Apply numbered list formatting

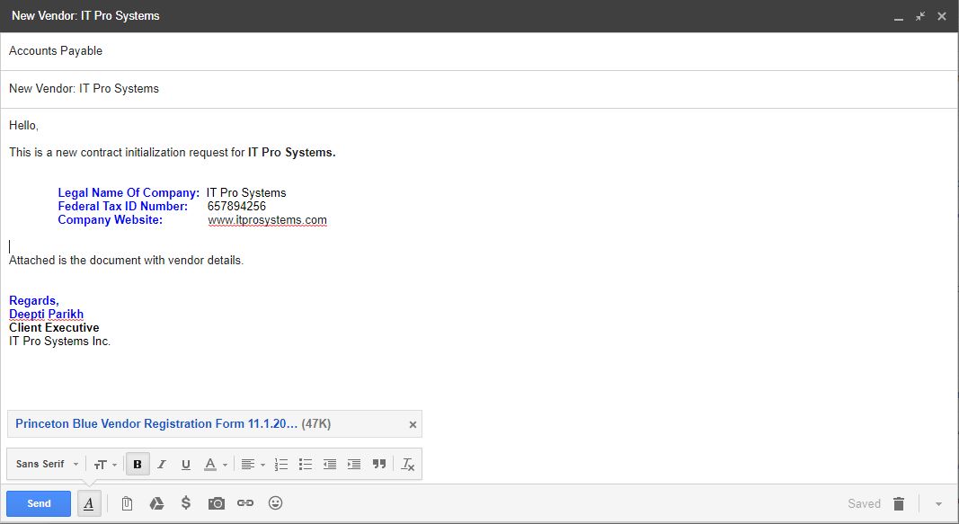tap(280, 465)
